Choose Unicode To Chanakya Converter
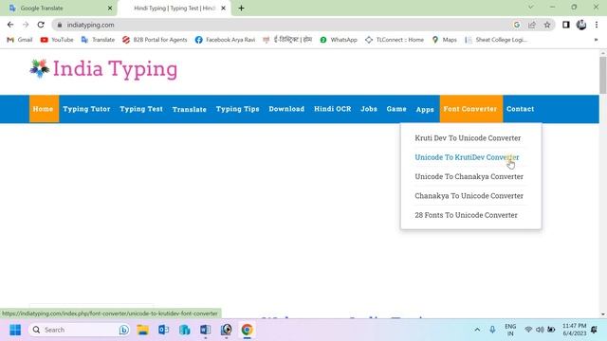Image resolution: width=607 pixels, height=341 pixels. pyautogui.click(x=469, y=177)
